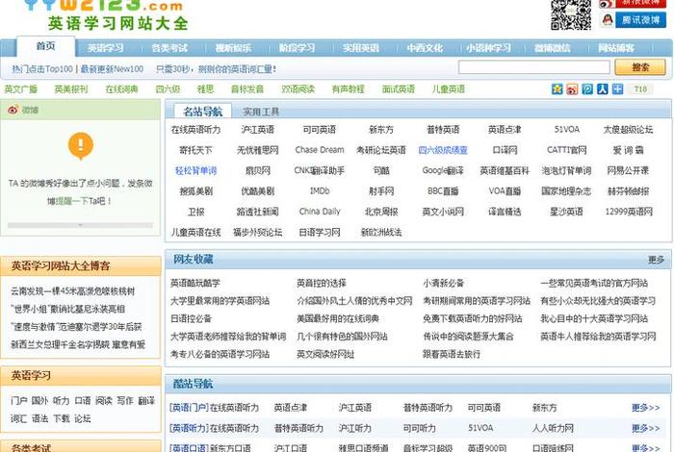Image resolution: width=674 pixels, height=452 pixels.
Task: Click the 718 share count badge
Action: [640, 88]
